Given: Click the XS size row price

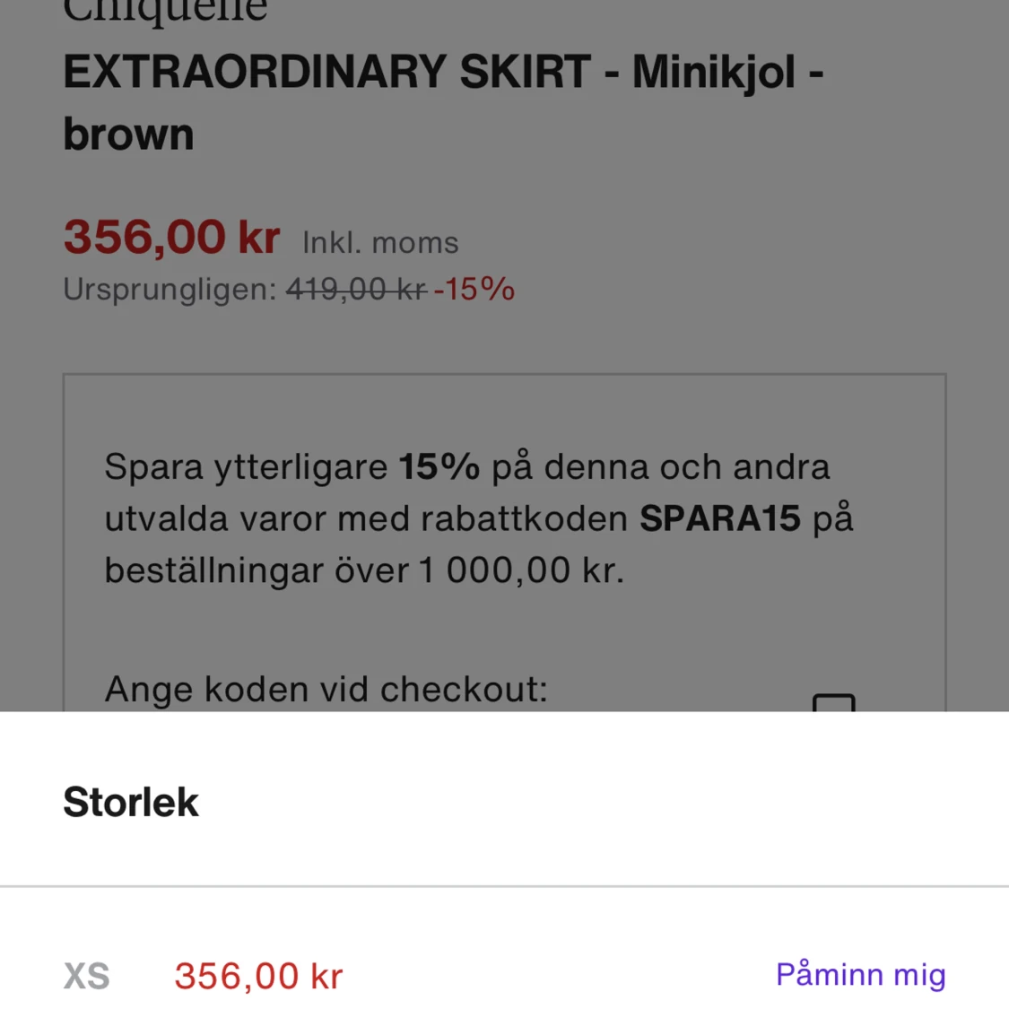Looking at the screenshot, I should coord(257,976).
